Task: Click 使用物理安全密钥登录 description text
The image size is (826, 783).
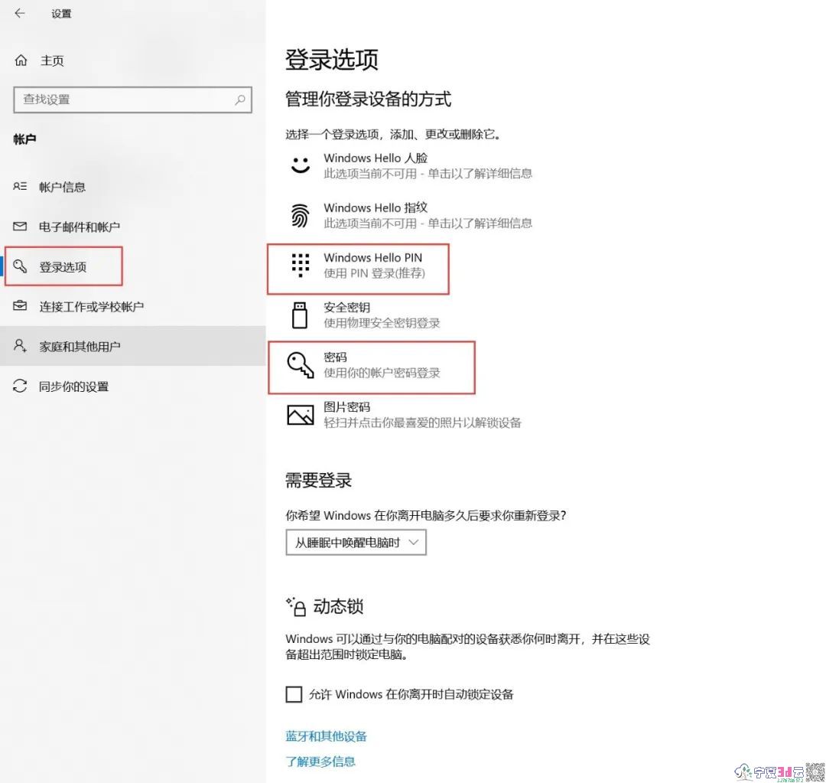Action: (x=382, y=323)
